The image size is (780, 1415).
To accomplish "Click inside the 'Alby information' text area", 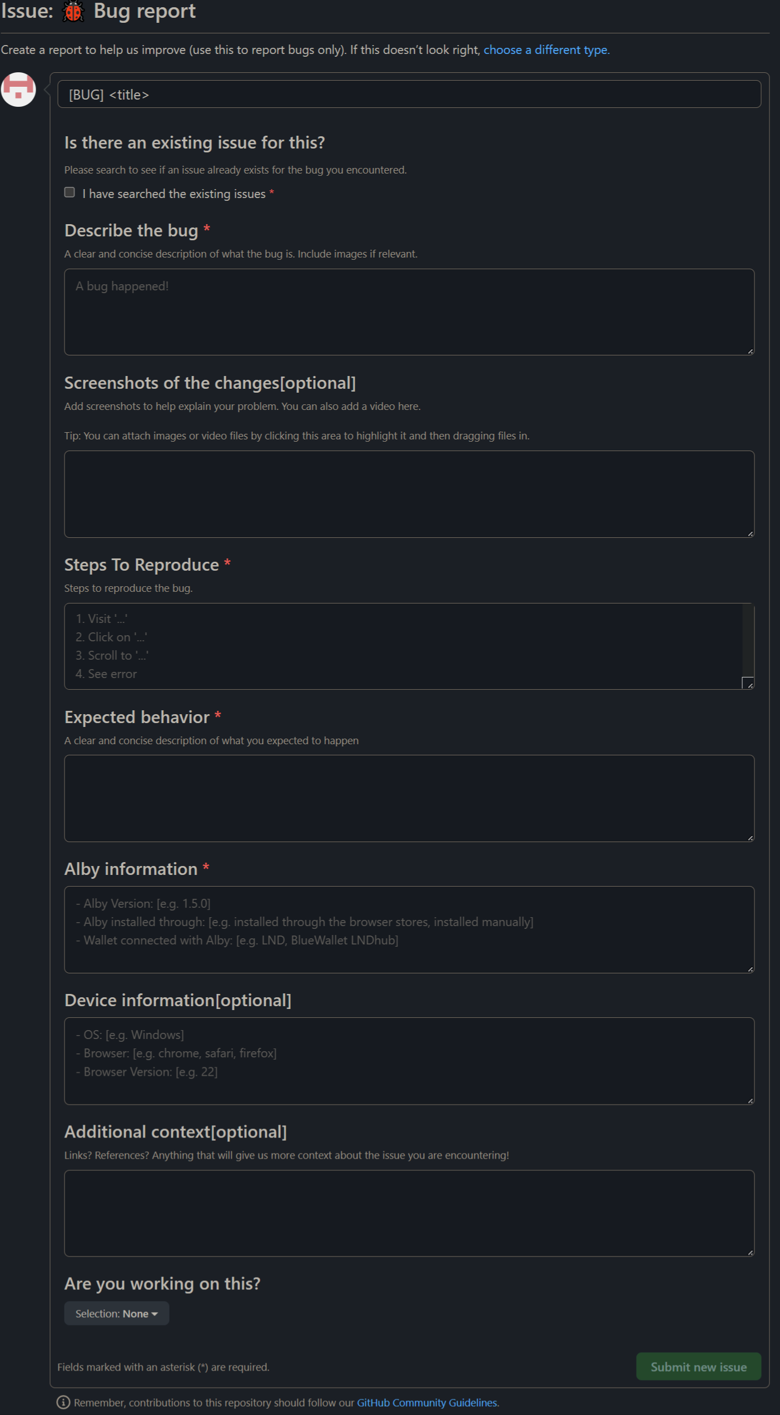I will tap(410, 928).
